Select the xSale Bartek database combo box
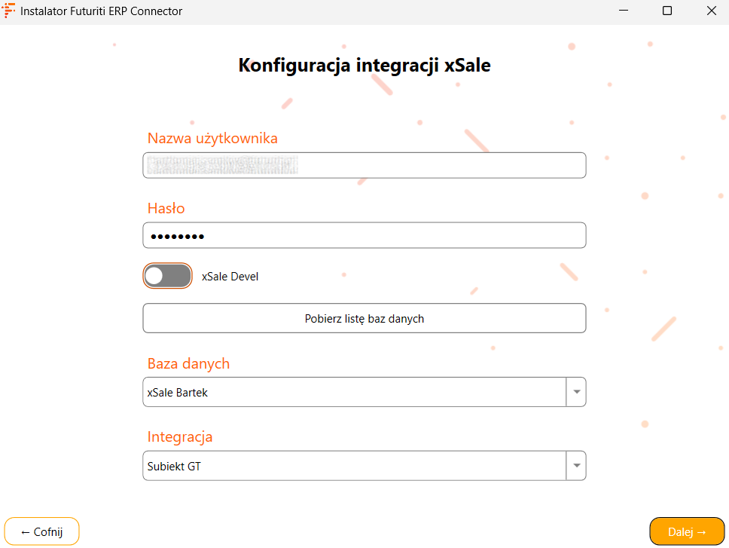 (354, 392)
